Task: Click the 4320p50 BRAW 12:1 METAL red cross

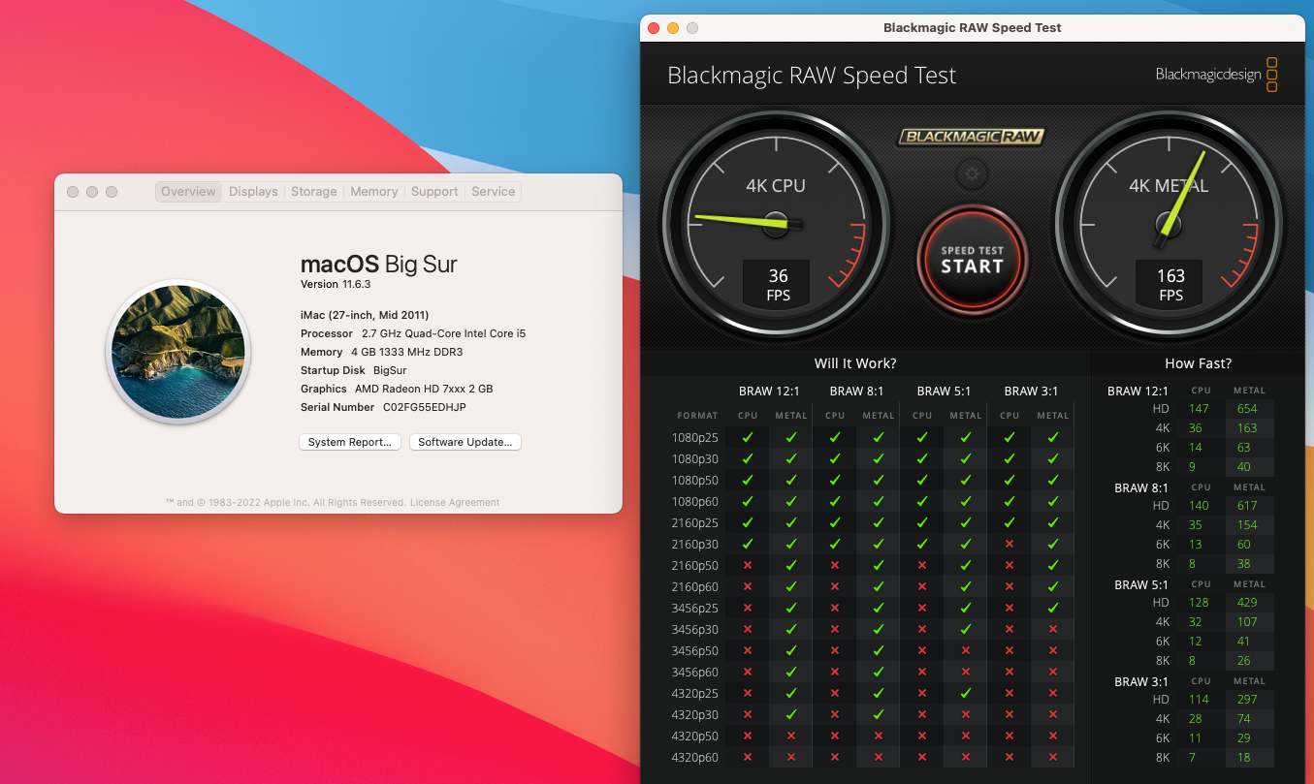Action: [x=791, y=736]
